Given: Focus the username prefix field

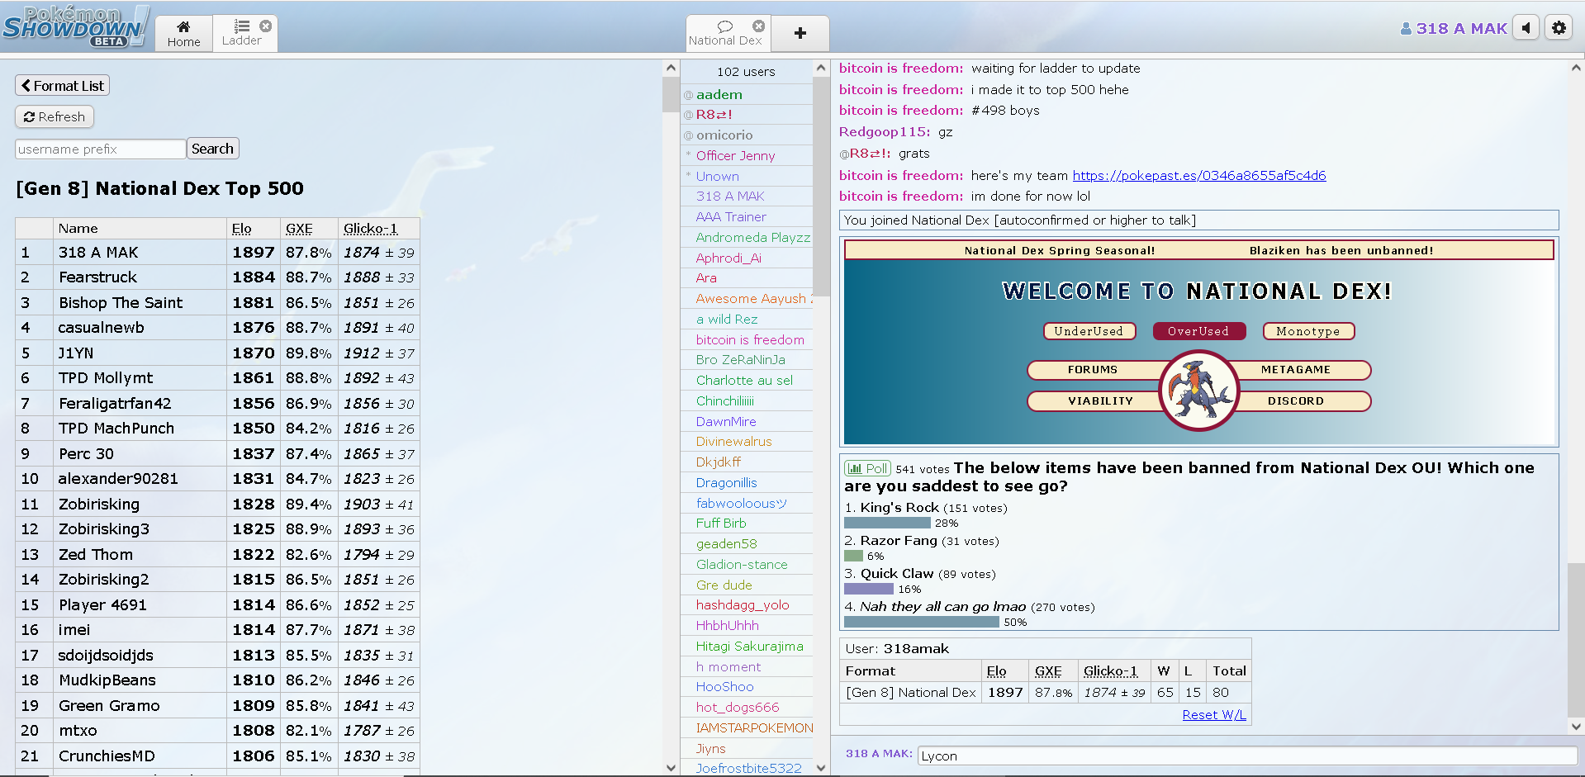Looking at the screenshot, I should coord(100,149).
